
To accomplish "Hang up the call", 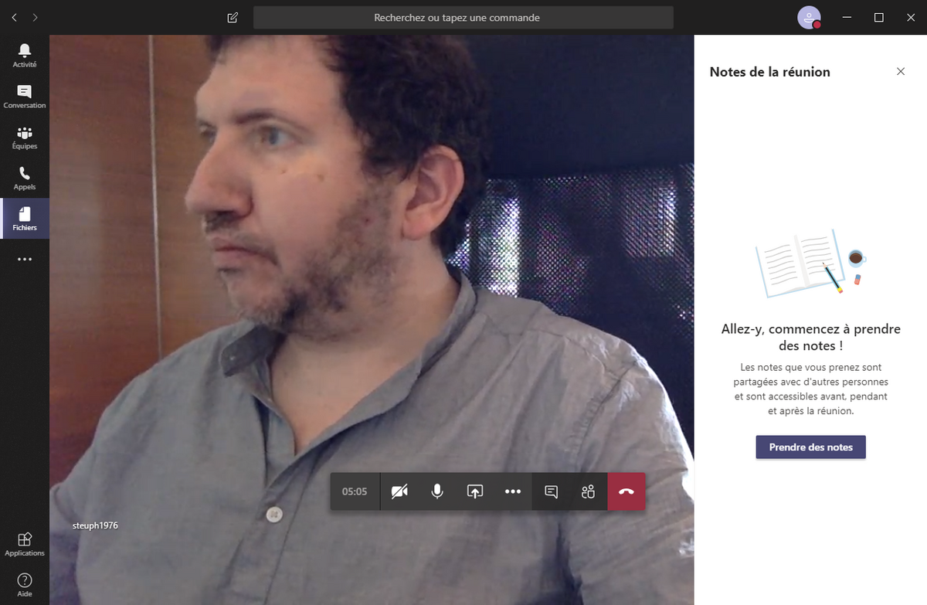I will point(626,491).
